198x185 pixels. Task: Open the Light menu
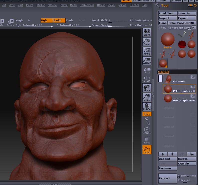point(20,5)
